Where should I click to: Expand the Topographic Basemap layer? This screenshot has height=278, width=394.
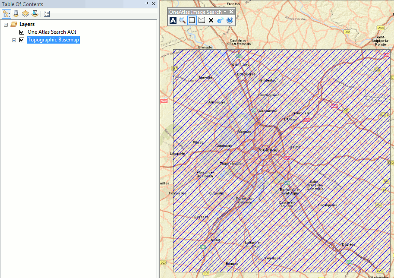pyautogui.click(x=13, y=40)
